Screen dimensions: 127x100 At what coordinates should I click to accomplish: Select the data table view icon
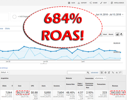tap(102, 73)
